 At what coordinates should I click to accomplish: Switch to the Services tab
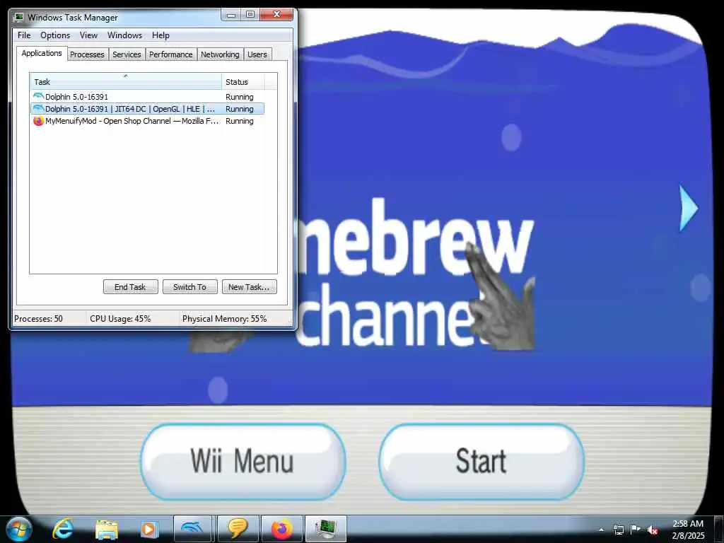[x=127, y=54]
